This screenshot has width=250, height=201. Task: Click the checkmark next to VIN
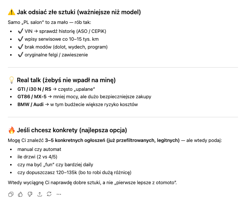[x=20, y=31]
